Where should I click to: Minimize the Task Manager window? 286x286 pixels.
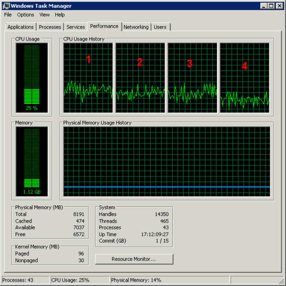tap(264, 6)
